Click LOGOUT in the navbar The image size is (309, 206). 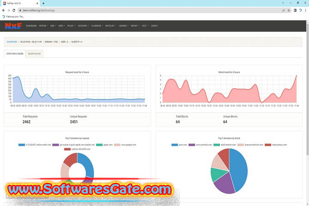(154, 26)
